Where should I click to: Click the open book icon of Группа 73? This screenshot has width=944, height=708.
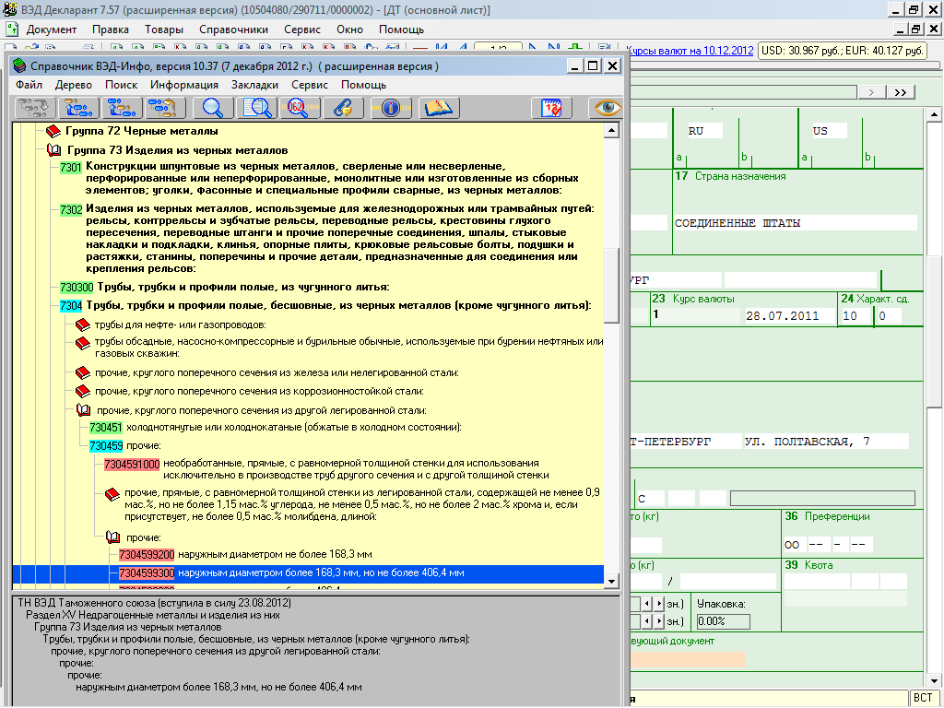(54, 150)
